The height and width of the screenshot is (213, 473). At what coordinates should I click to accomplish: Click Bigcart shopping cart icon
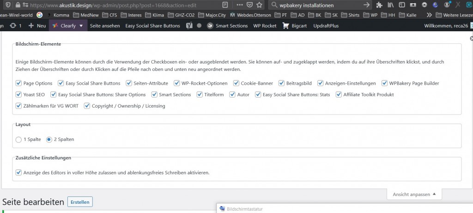(x=285, y=26)
